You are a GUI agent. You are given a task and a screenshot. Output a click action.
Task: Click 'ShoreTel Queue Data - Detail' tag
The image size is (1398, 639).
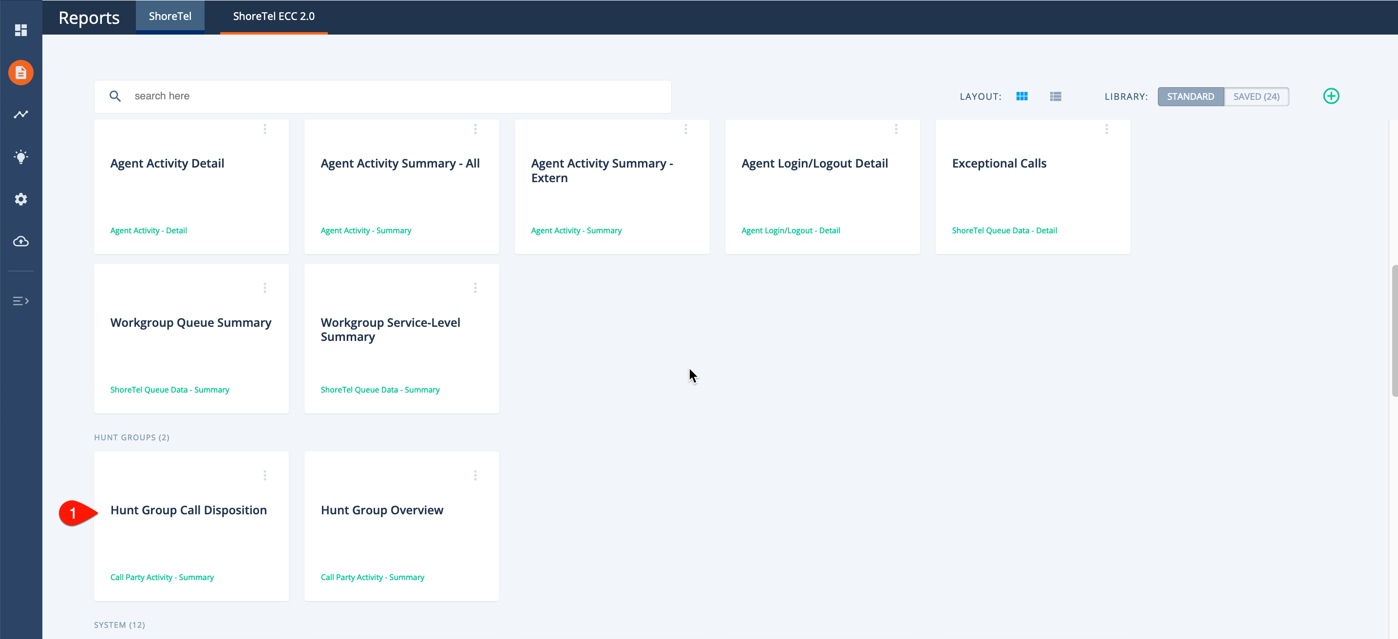[1004, 230]
